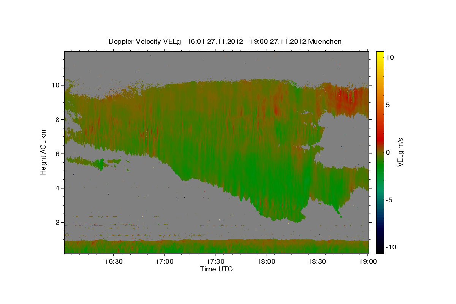Click the 'Height AGL km' axis title
This screenshot has width=456, height=304.
coord(44,152)
